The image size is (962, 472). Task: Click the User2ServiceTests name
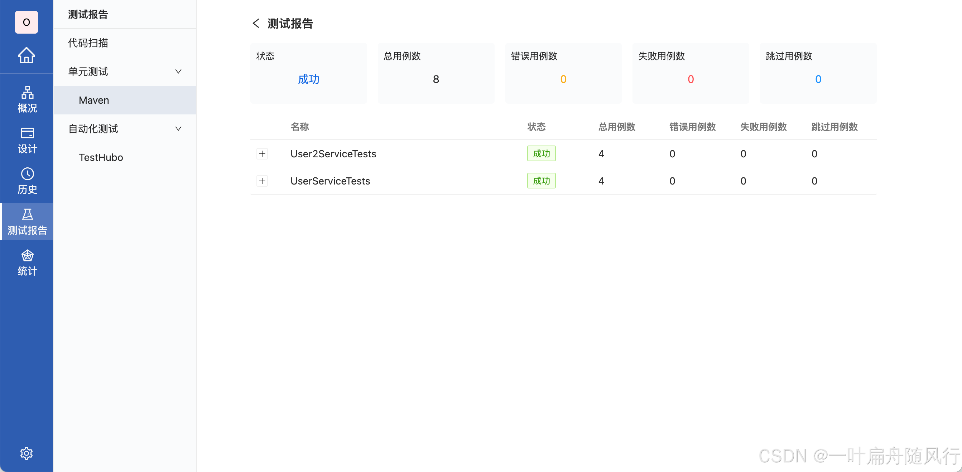click(333, 154)
